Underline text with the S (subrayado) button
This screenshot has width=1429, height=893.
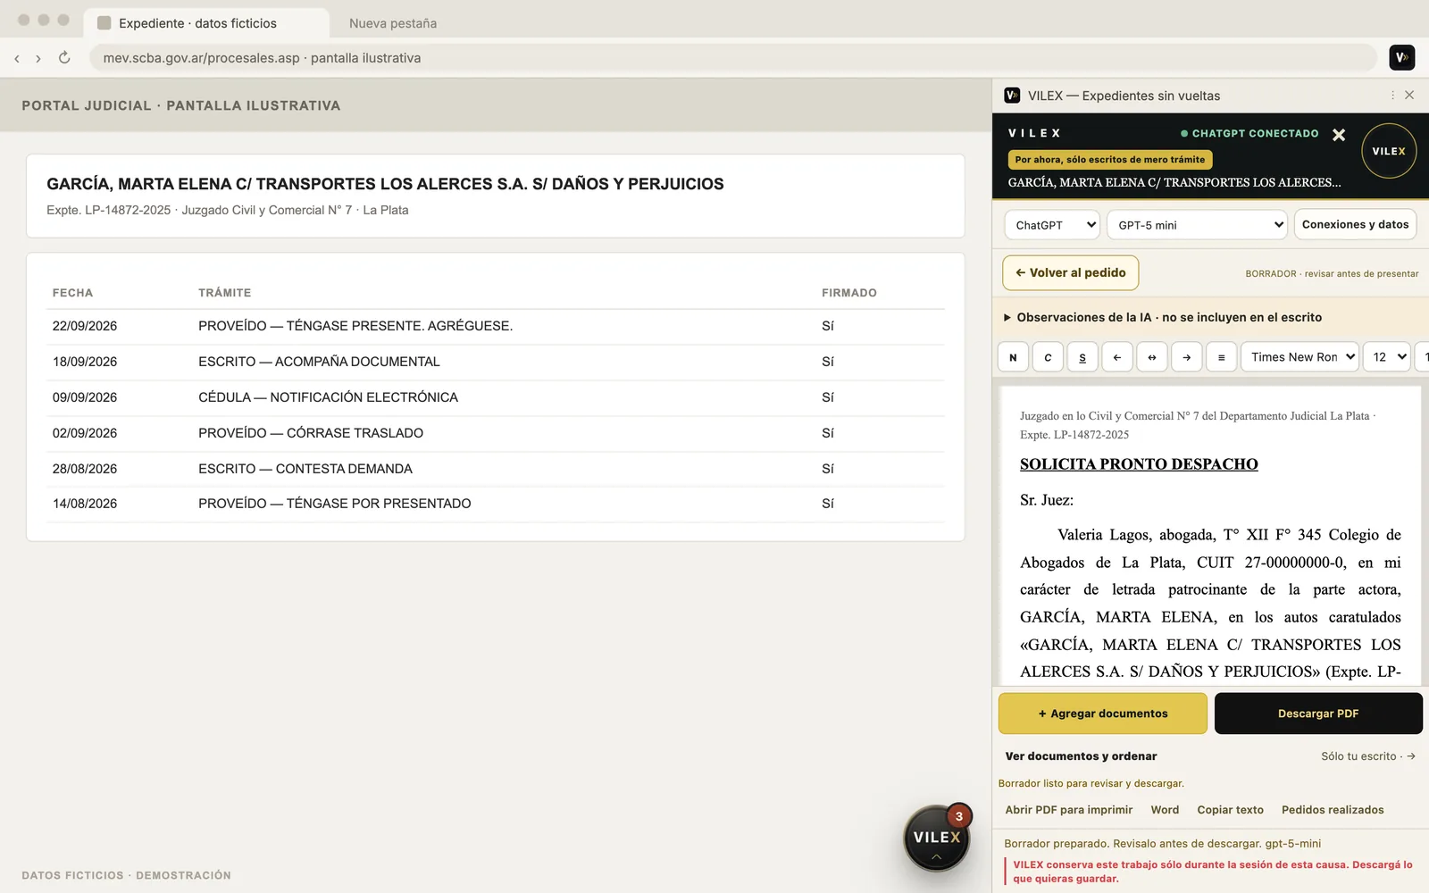pos(1082,357)
